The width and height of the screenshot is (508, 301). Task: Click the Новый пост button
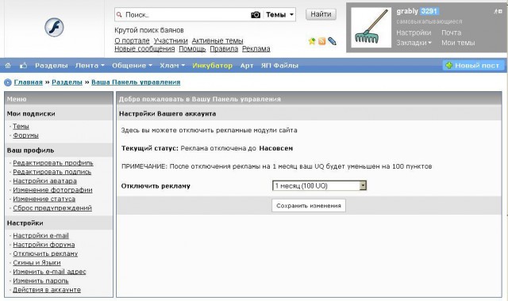(x=473, y=65)
